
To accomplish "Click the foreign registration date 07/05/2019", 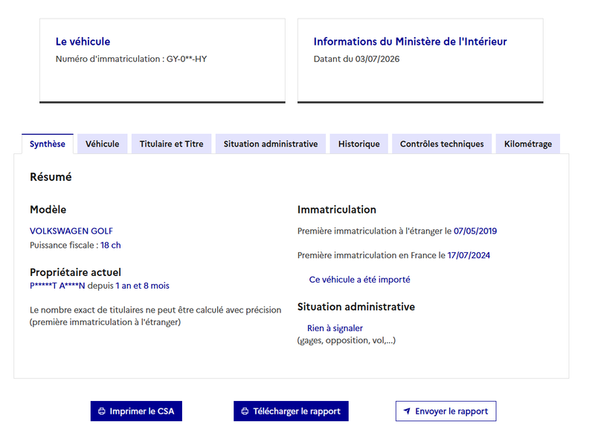I will coord(475,231).
